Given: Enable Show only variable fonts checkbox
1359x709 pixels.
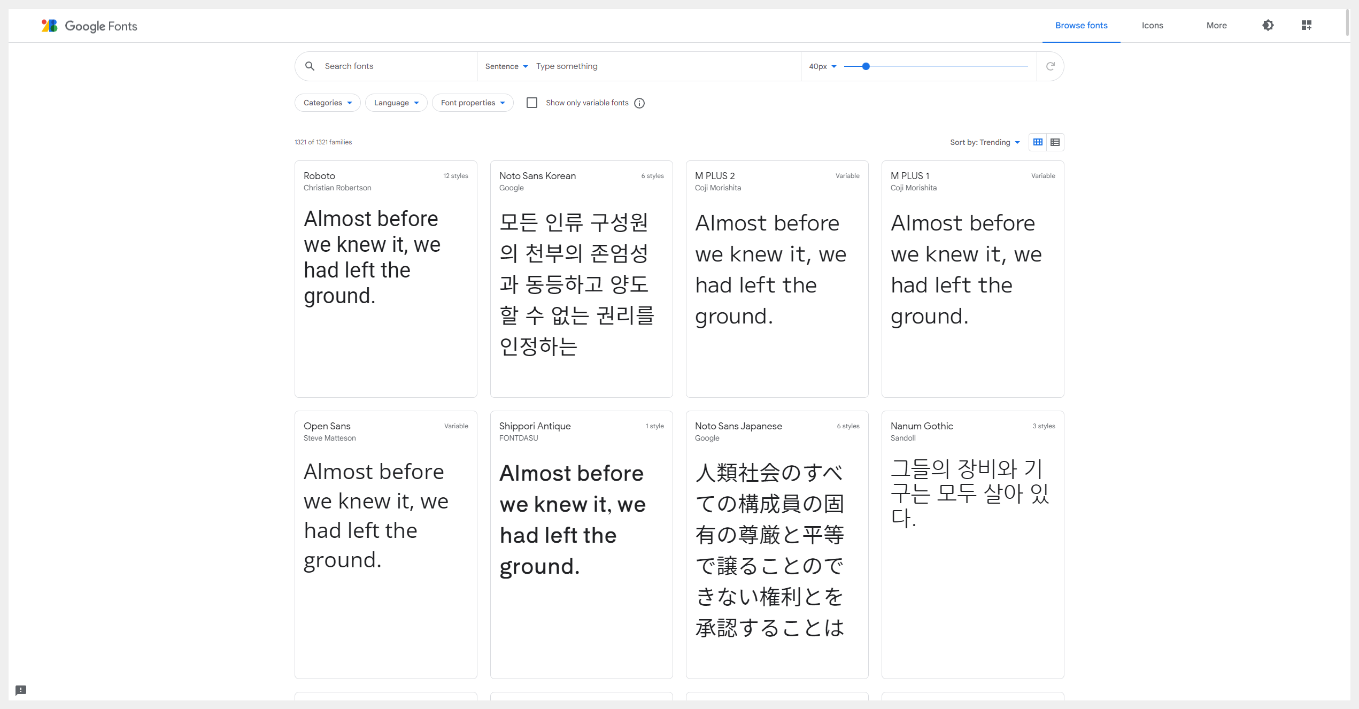Looking at the screenshot, I should click(532, 103).
